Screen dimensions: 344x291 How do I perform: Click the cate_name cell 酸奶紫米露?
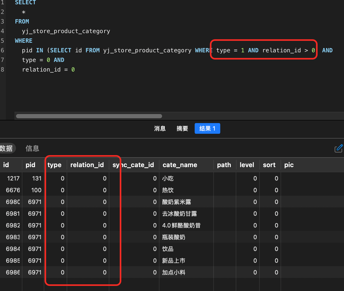tap(177, 202)
